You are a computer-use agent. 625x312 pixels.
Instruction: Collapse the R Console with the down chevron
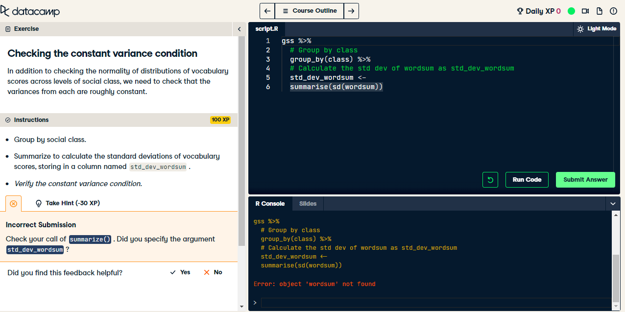pos(613,203)
